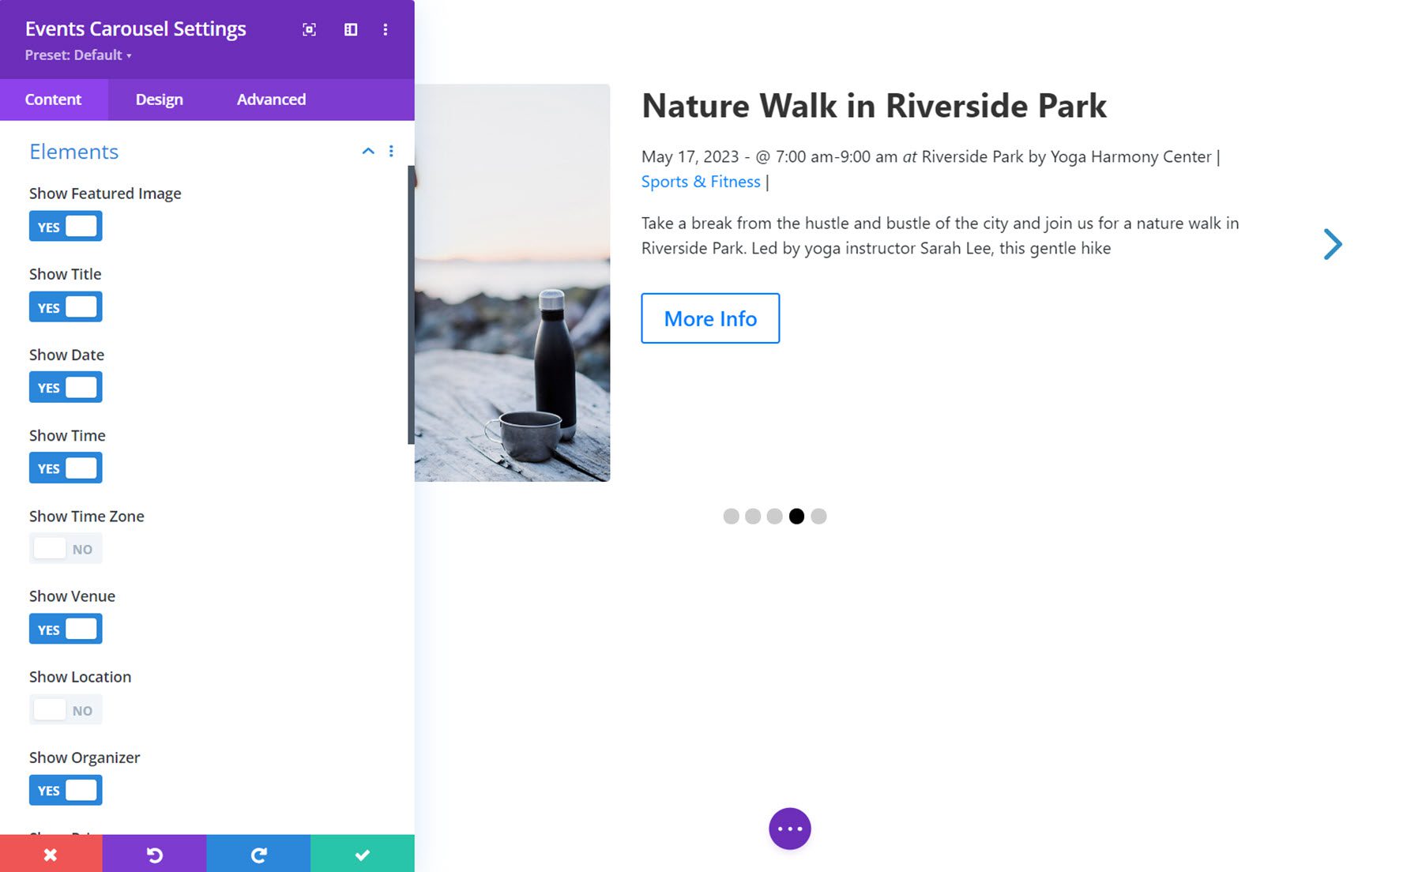This screenshot has width=1422, height=872.
Task: Advance the carousel with the right arrow
Action: click(x=1333, y=244)
